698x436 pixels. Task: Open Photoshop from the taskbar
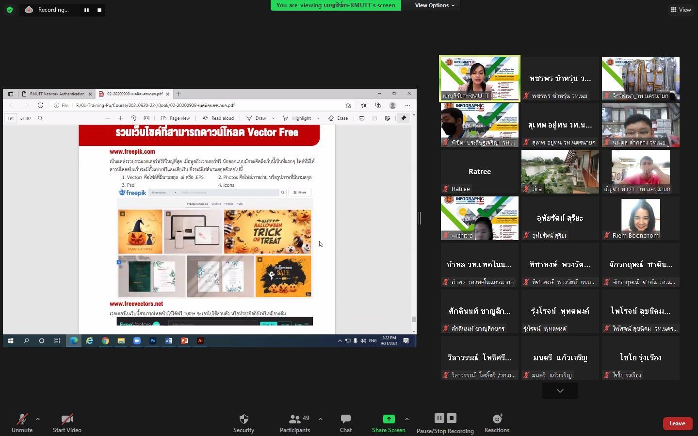tap(153, 341)
